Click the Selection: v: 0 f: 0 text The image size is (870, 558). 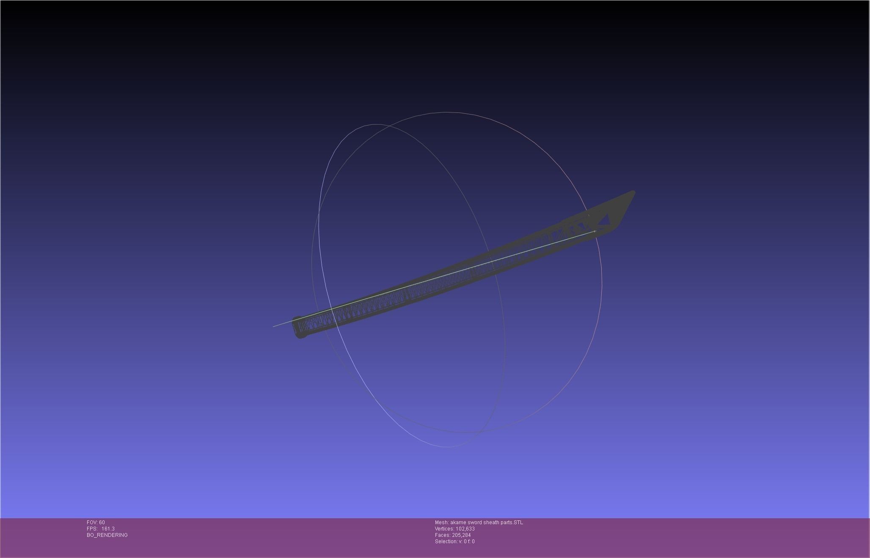(x=454, y=542)
